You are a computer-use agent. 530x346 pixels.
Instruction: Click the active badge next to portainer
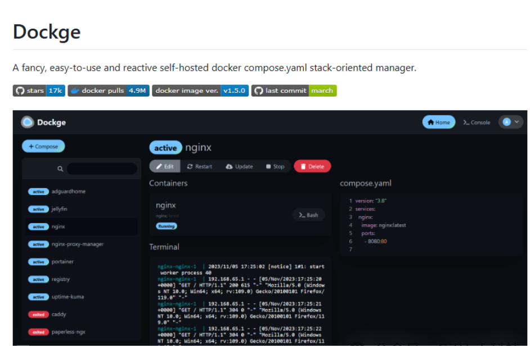[38, 262]
